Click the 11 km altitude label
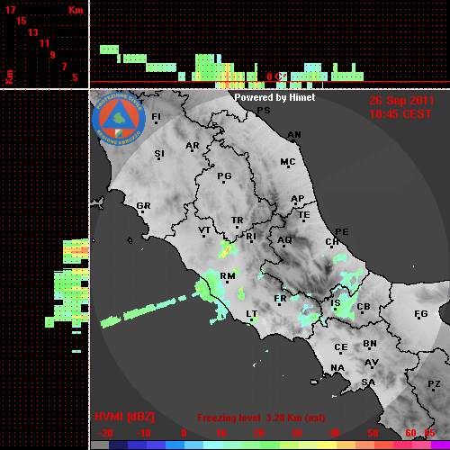 [44, 43]
